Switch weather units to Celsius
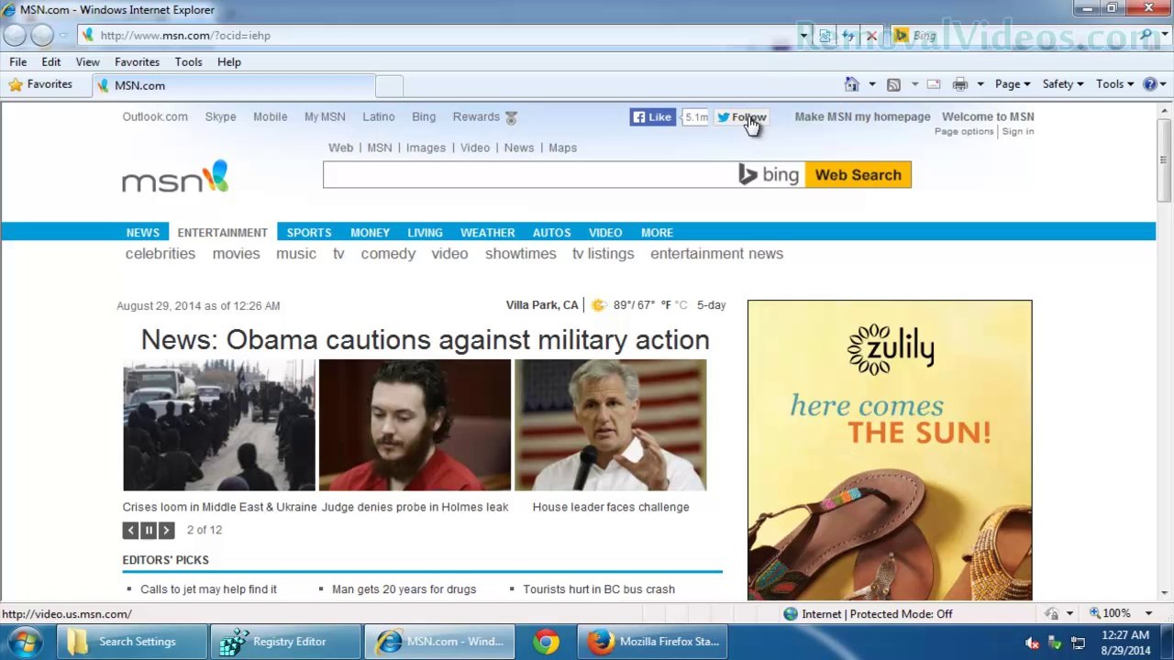This screenshot has width=1174, height=660. (x=681, y=305)
